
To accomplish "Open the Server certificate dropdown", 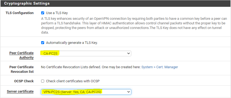I will click(86, 92).
